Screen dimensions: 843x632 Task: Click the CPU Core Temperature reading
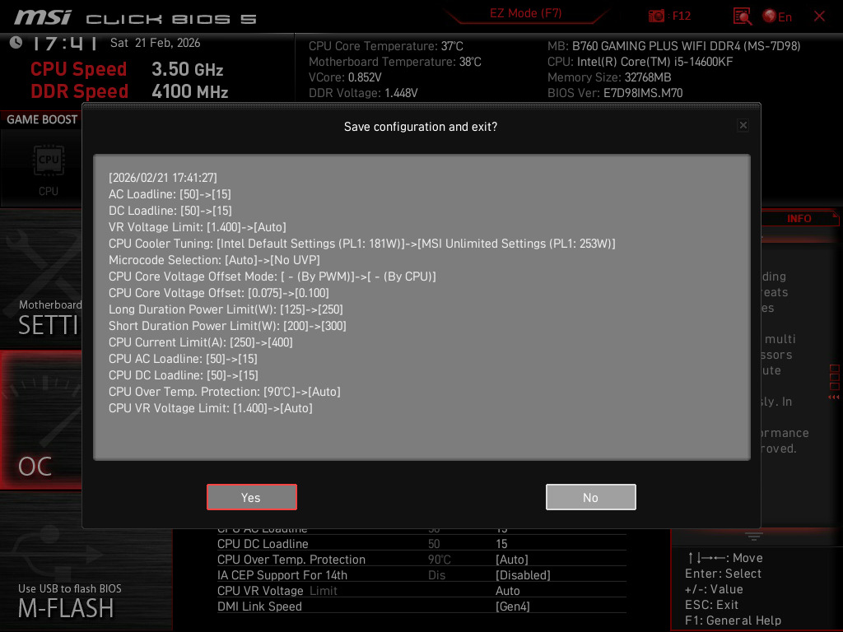tap(386, 46)
